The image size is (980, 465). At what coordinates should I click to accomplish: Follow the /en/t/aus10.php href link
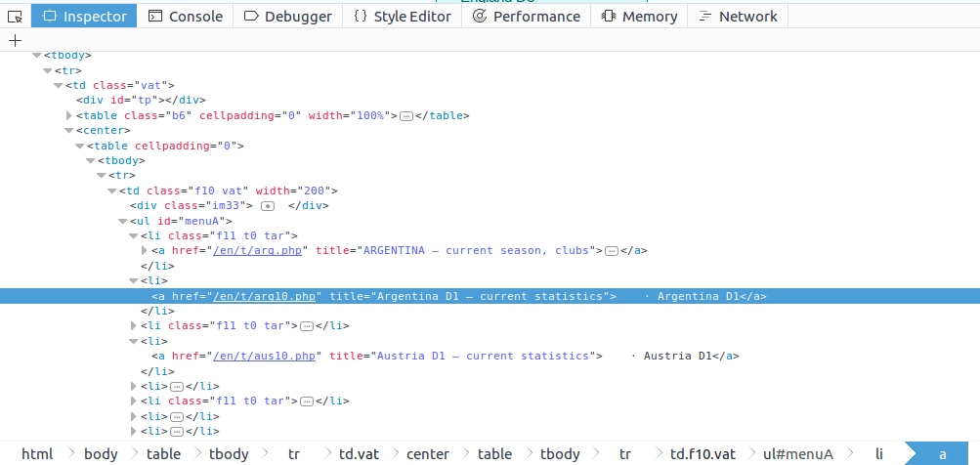[x=265, y=356]
